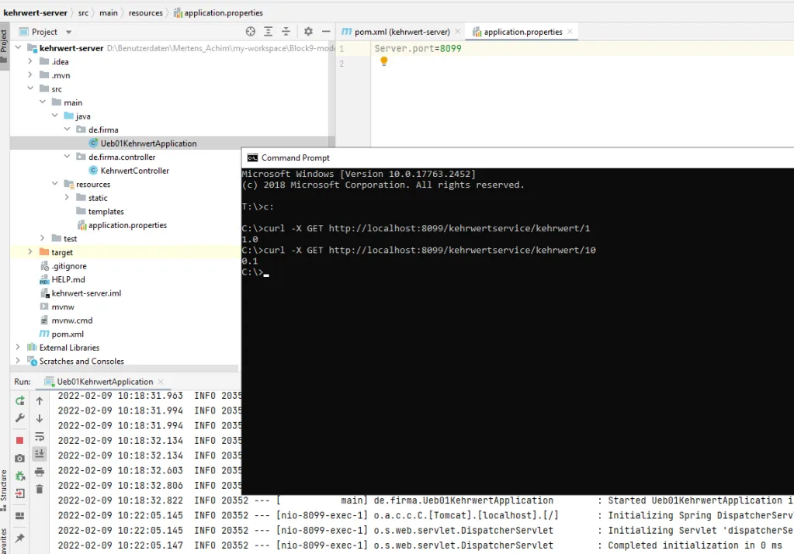This screenshot has width=794, height=554.
Task: Expand the static folder
Action: (x=66, y=197)
